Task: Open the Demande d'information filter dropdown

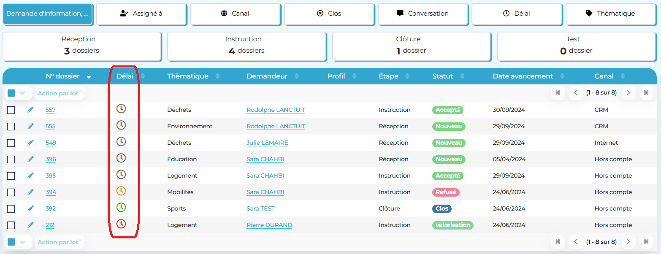Action: [x=48, y=14]
